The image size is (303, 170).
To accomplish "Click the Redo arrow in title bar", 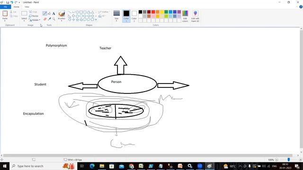I will (16, 2).
